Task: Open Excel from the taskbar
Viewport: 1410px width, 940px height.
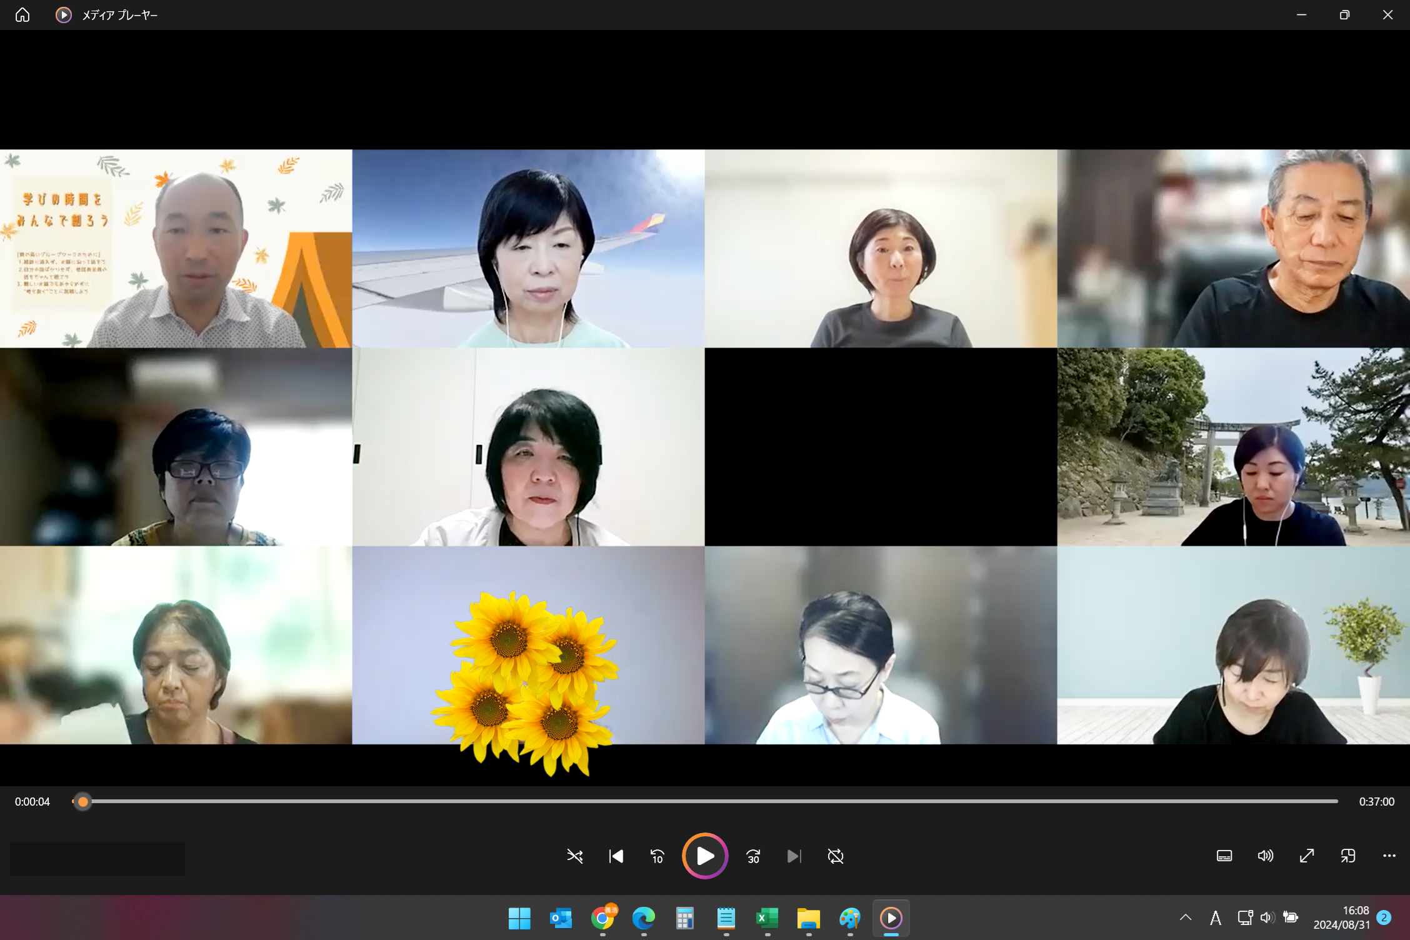Action: 767,918
